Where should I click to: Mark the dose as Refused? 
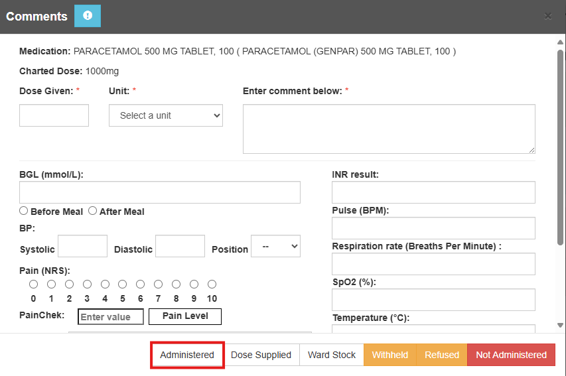click(442, 355)
